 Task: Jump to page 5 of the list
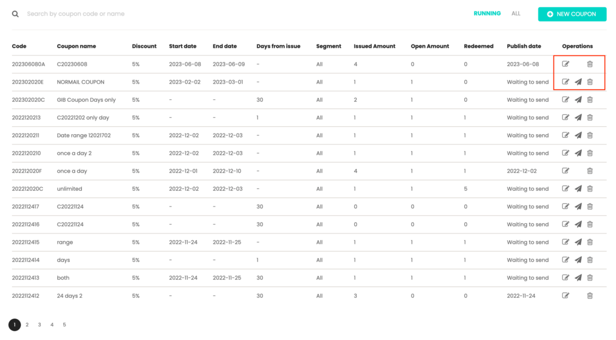64,325
